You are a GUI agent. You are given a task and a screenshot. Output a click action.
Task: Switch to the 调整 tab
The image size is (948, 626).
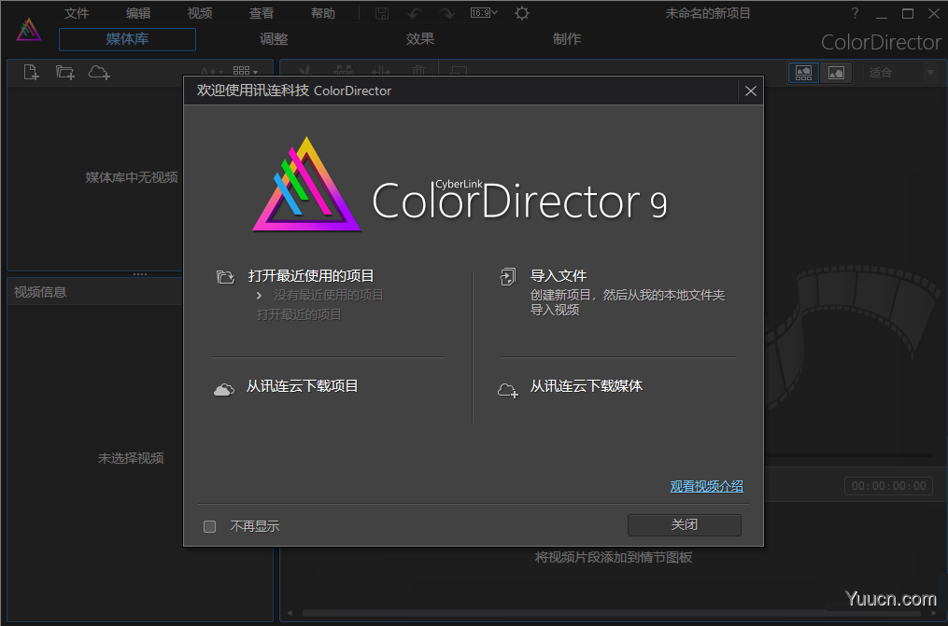274,39
